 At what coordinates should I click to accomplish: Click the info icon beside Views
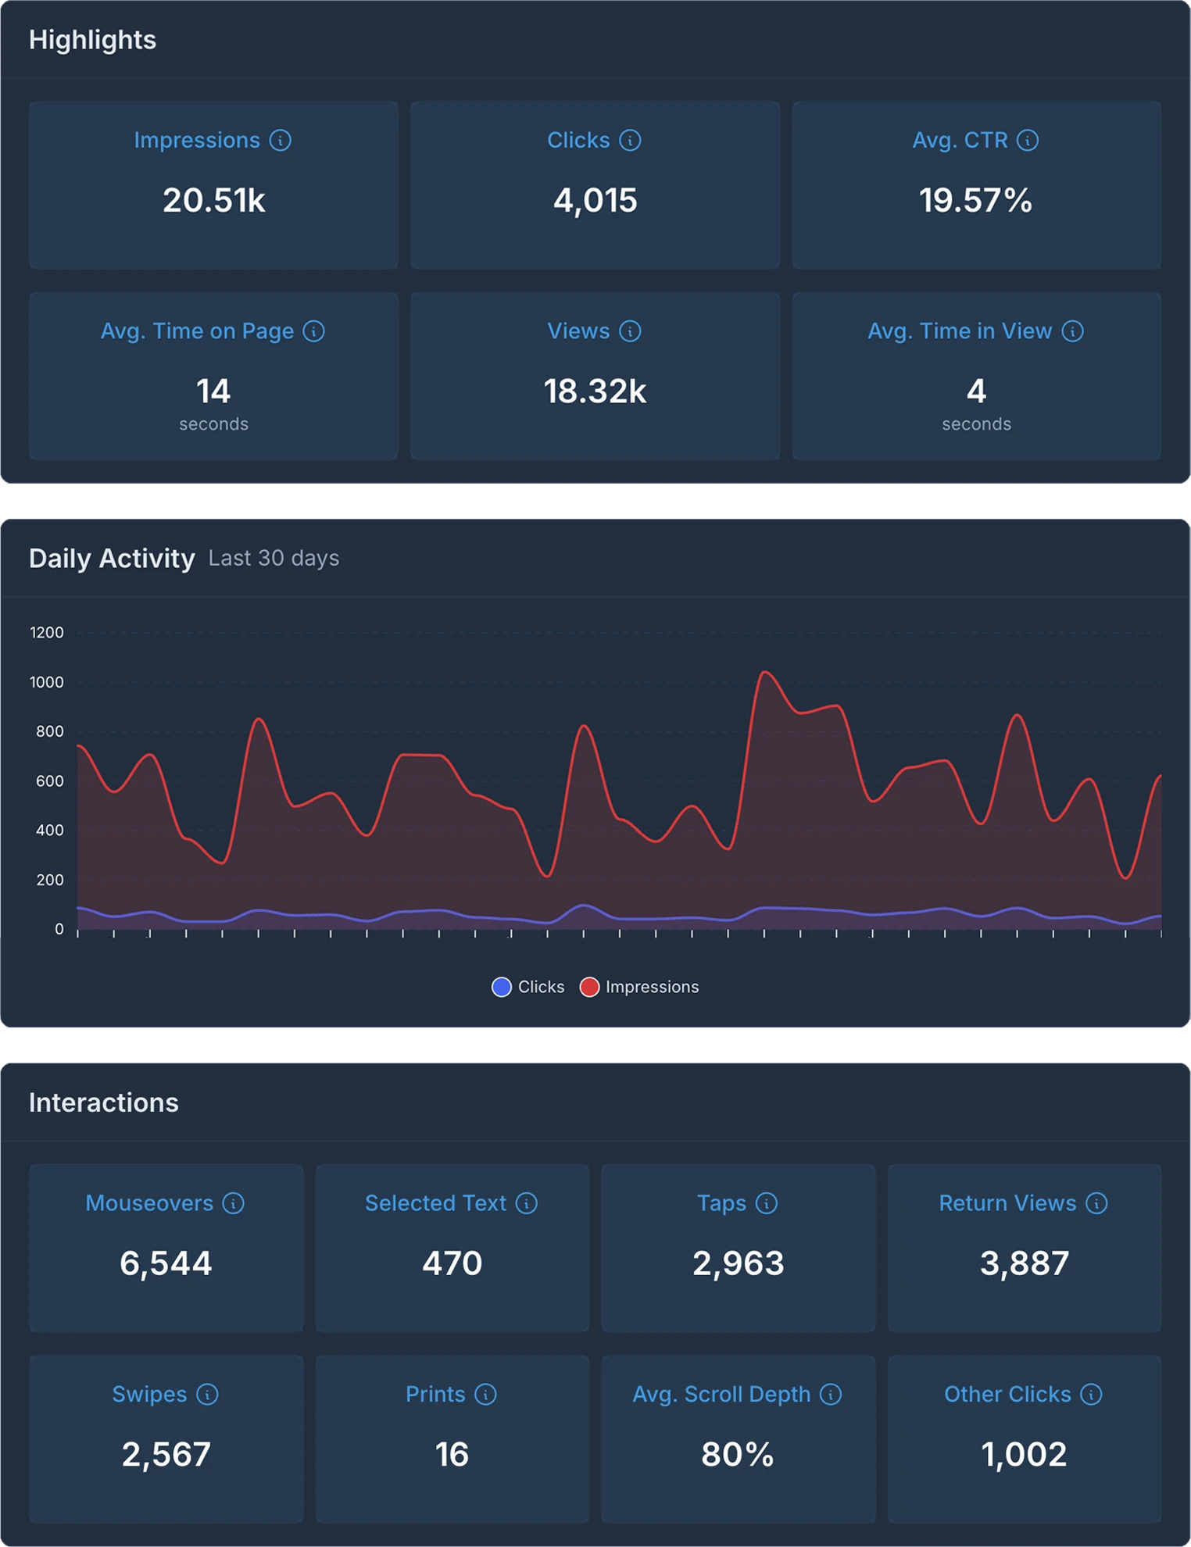630,331
